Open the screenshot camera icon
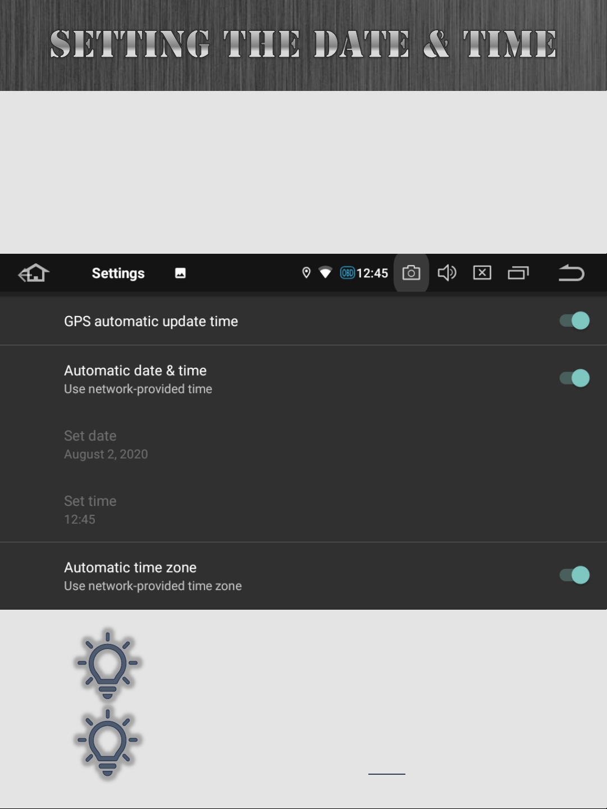This screenshot has height=809, width=607. point(411,273)
